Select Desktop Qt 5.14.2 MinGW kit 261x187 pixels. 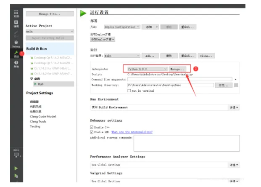point(52,63)
